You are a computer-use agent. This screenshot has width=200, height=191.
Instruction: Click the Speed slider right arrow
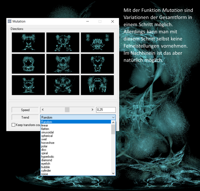pos(92,110)
